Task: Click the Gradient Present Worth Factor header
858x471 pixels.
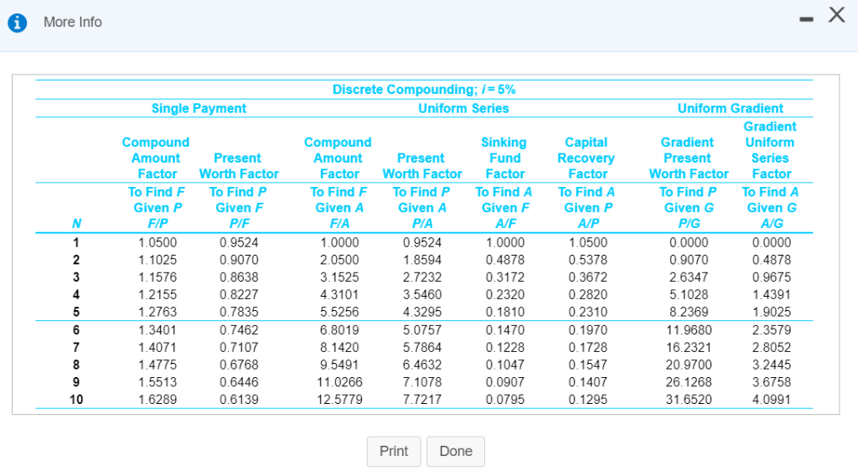Action: [689, 158]
